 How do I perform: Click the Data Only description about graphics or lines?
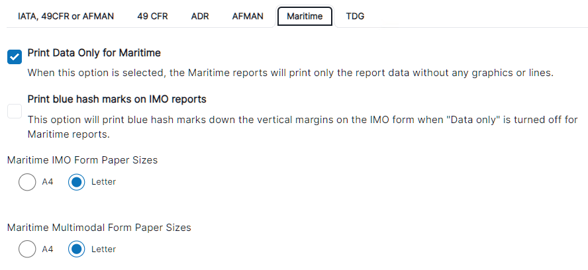point(290,73)
